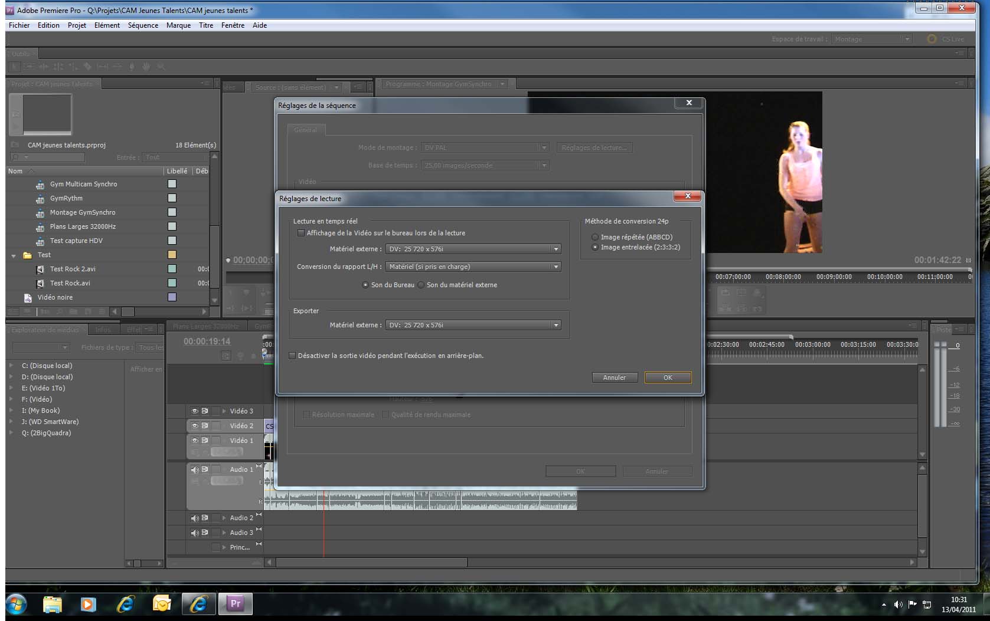
Task: Click Libellé column header
Action: [177, 171]
